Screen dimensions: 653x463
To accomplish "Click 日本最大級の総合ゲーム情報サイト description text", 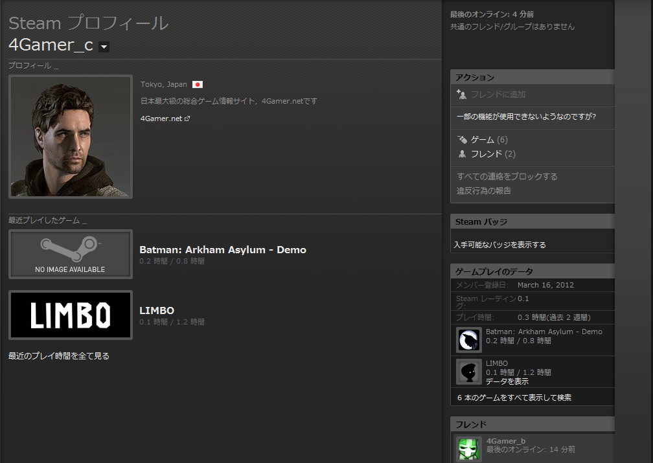I will pyautogui.click(x=229, y=101).
